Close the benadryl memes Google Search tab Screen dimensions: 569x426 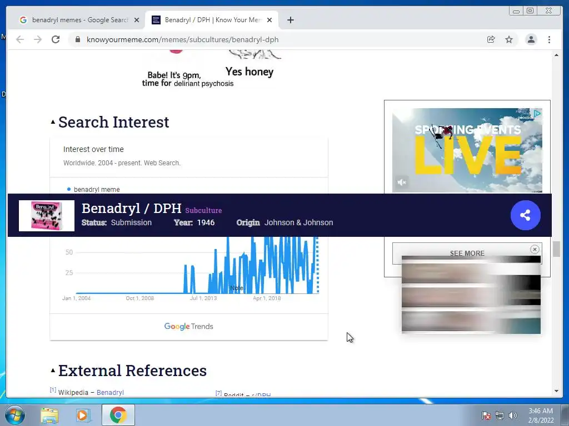pos(137,20)
